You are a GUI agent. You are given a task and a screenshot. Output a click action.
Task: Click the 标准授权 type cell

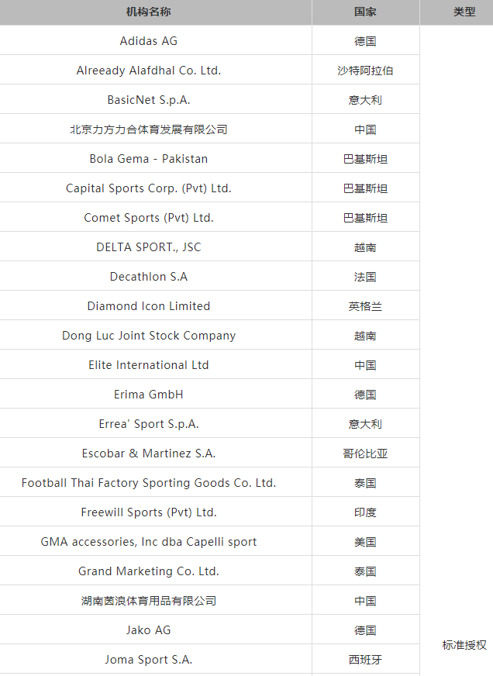(x=464, y=645)
